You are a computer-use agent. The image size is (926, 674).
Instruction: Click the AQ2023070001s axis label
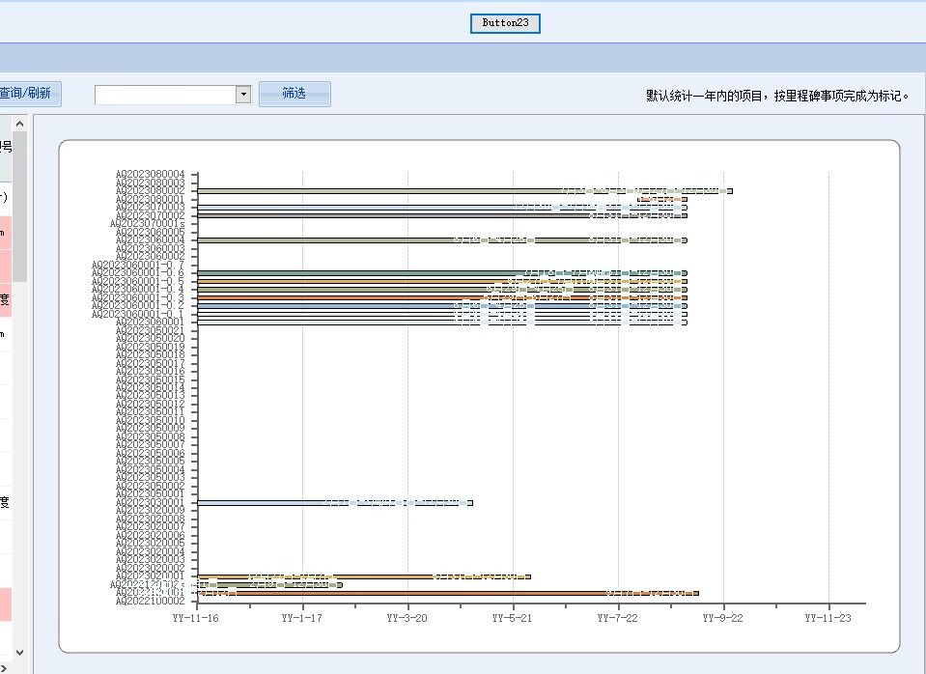tap(147, 223)
